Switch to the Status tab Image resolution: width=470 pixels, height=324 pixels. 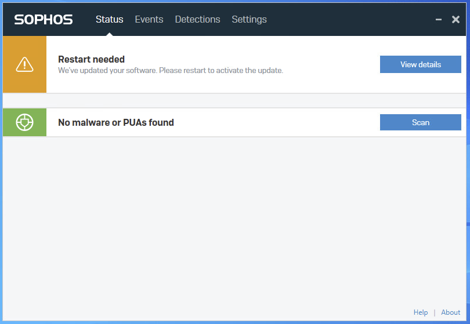point(110,20)
